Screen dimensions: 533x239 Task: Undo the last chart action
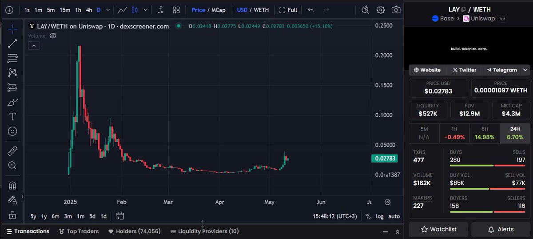click(310, 10)
